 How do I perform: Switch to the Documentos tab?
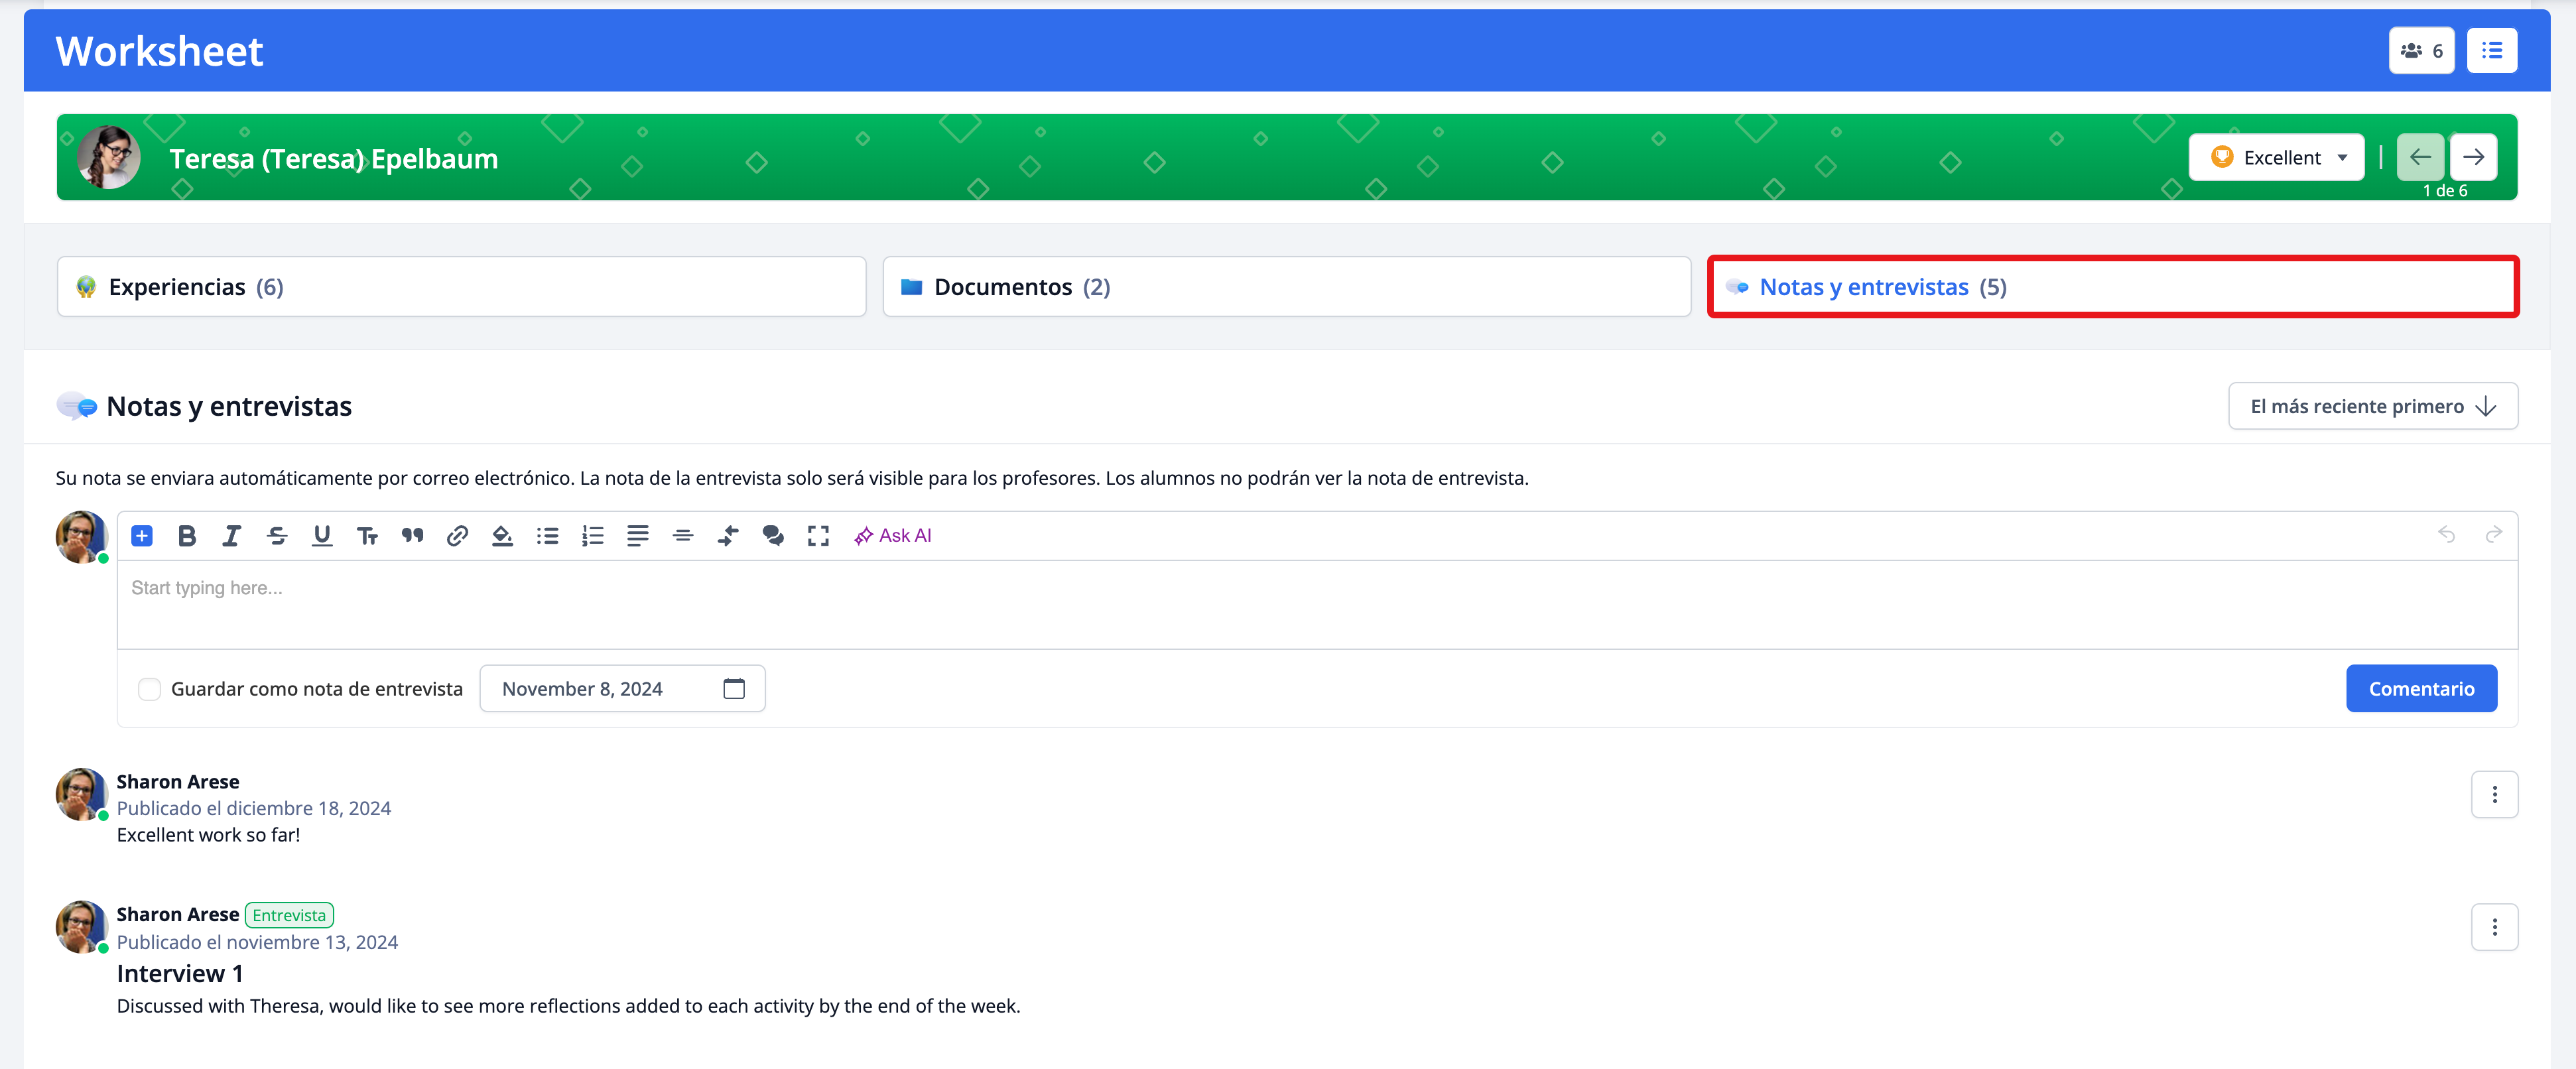click(x=1286, y=287)
